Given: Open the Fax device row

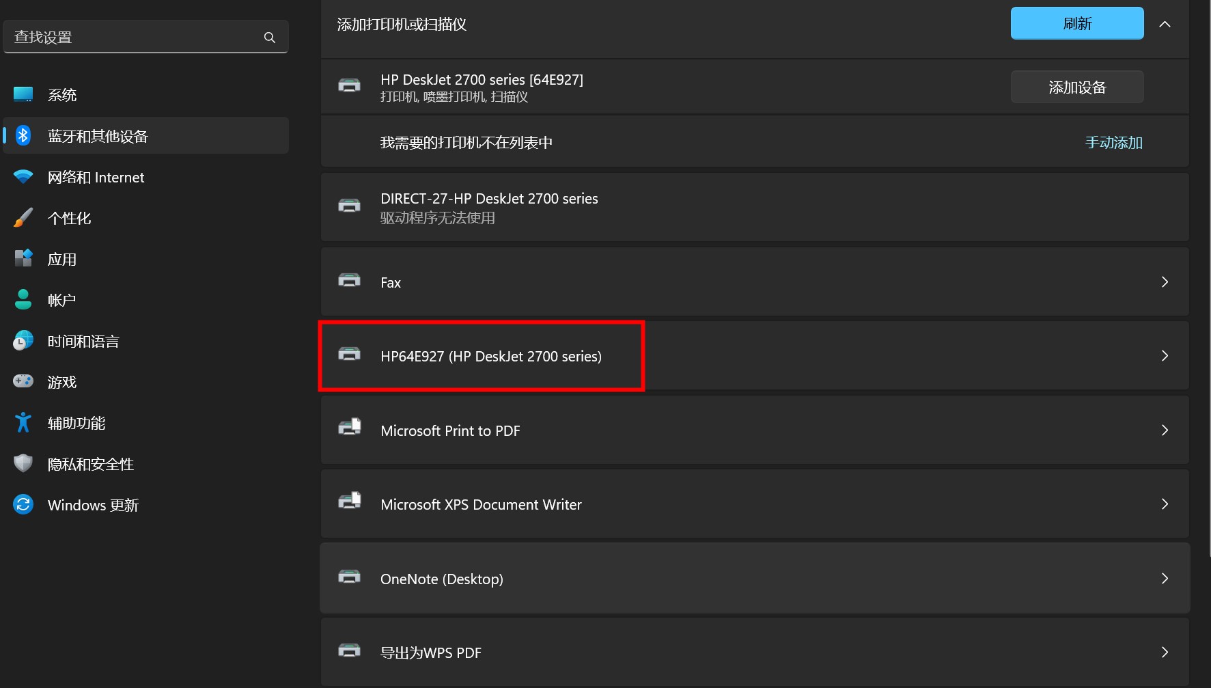Looking at the screenshot, I should [x=755, y=281].
